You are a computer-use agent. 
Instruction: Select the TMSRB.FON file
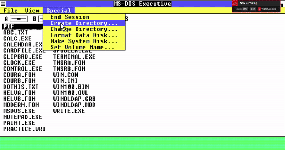[x=69, y=69]
